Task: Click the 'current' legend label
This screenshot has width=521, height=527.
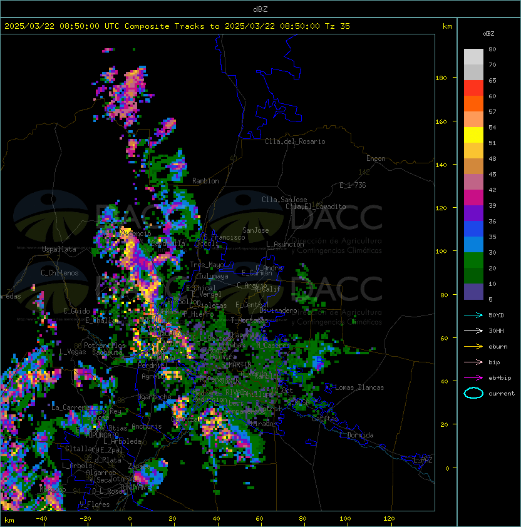Action: (x=502, y=394)
